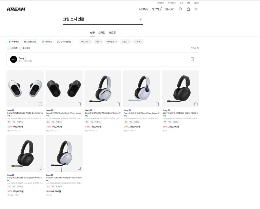The image size is (260, 209).
Task: Bookmark Sony INZONE Buds White
Action: (x=40, y=104)
